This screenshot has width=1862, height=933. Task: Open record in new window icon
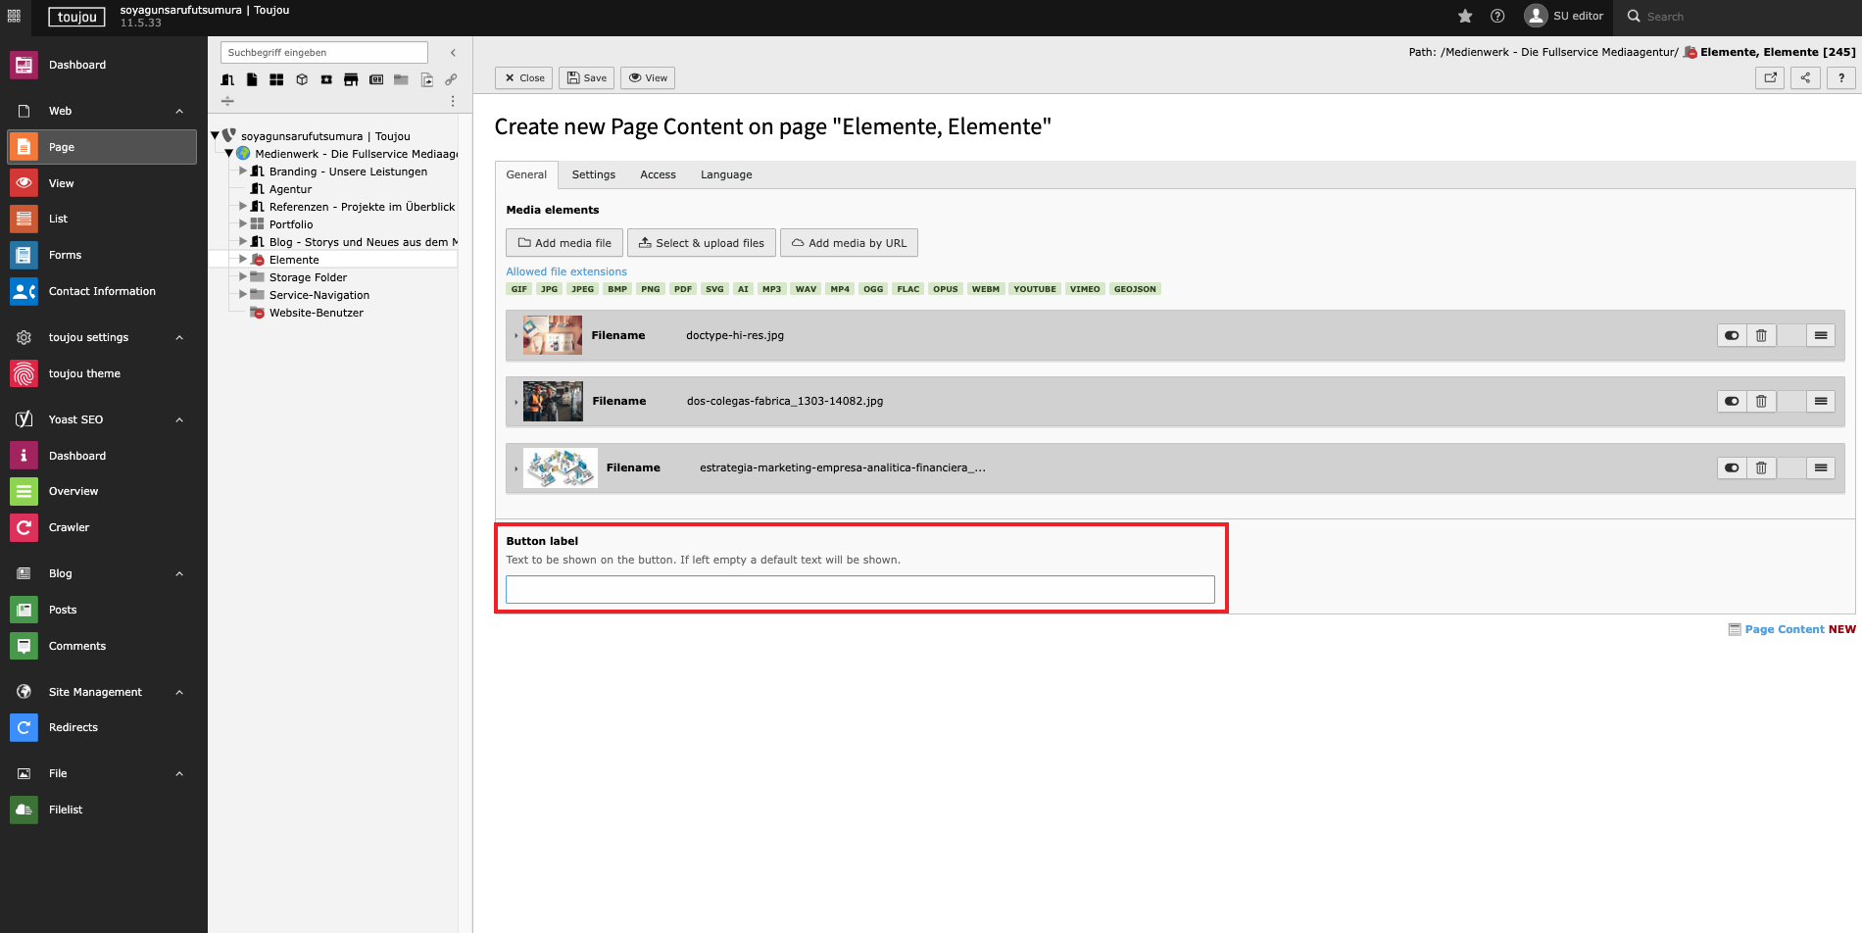1770,77
